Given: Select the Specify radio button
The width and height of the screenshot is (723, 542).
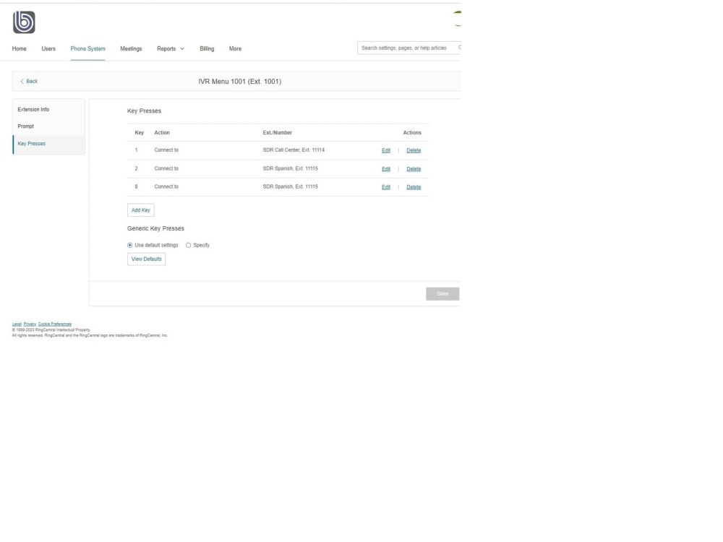Looking at the screenshot, I should (x=188, y=245).
